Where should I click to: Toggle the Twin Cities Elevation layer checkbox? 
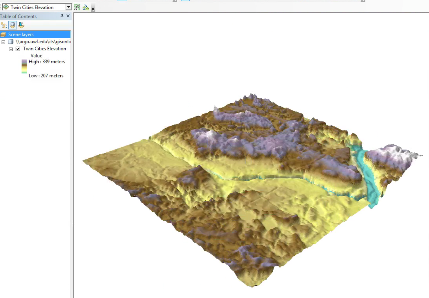click(18, 49)
